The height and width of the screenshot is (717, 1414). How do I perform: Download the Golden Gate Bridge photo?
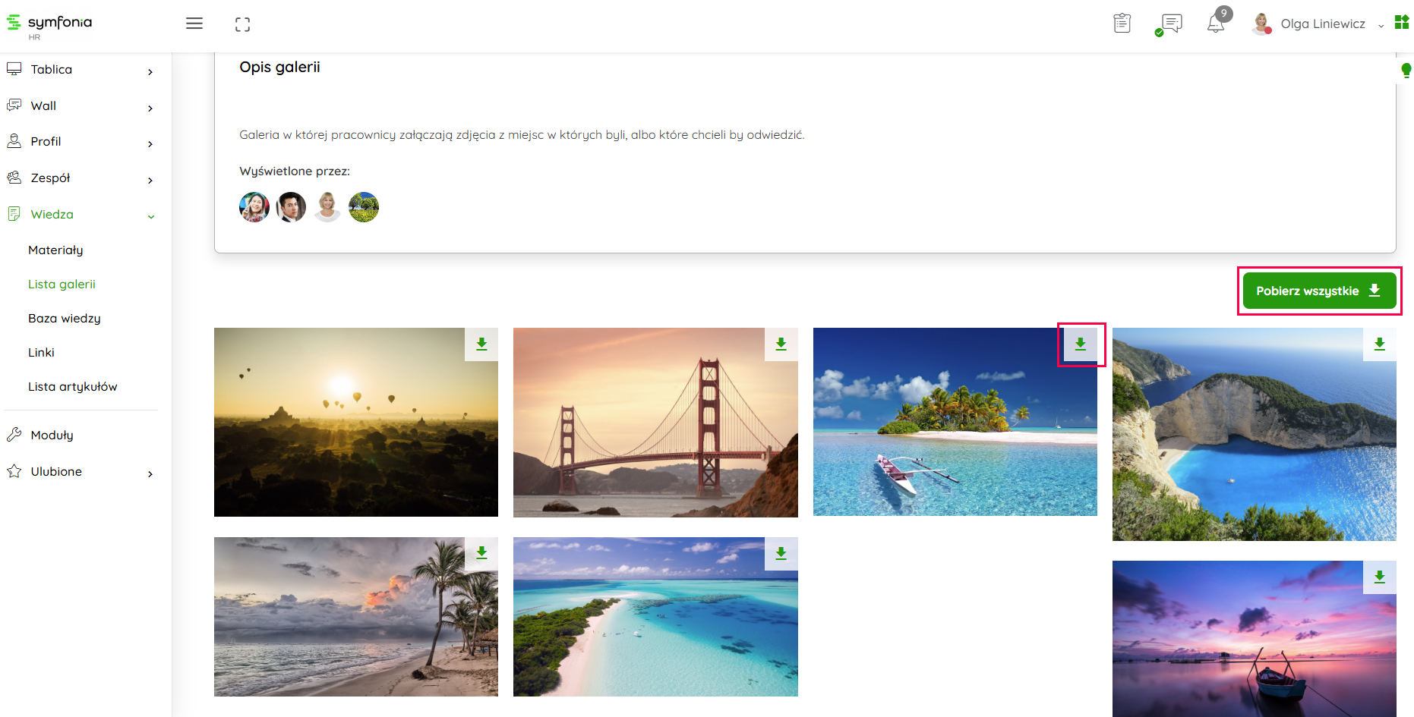[781, 344]
